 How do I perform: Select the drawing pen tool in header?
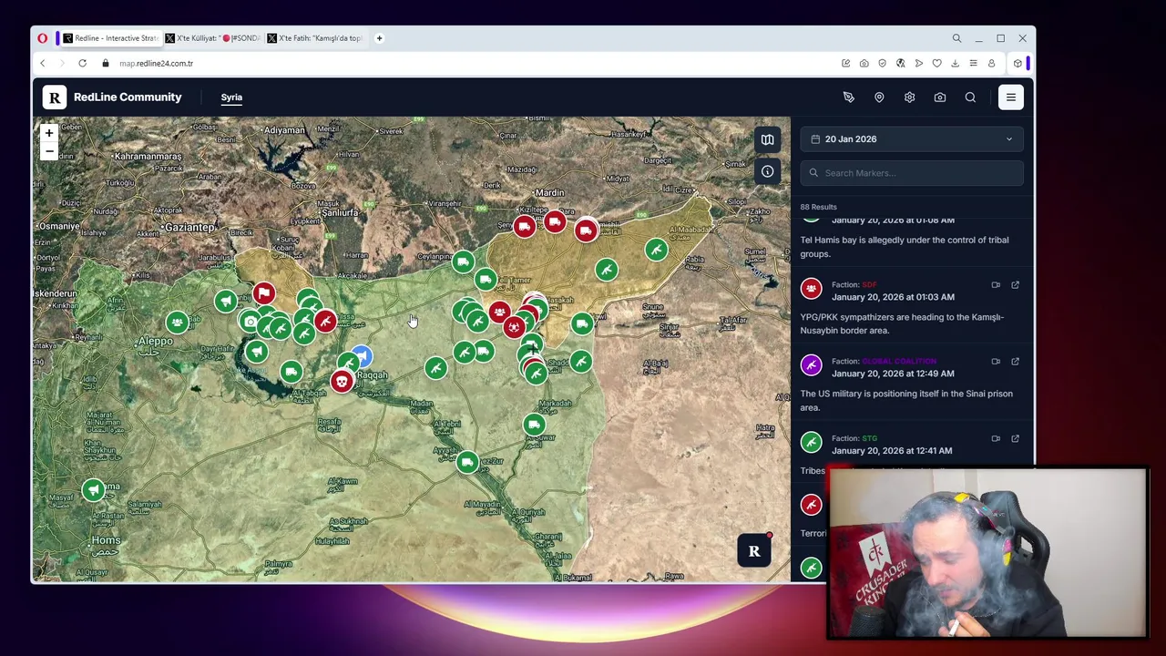pos(848,97)
